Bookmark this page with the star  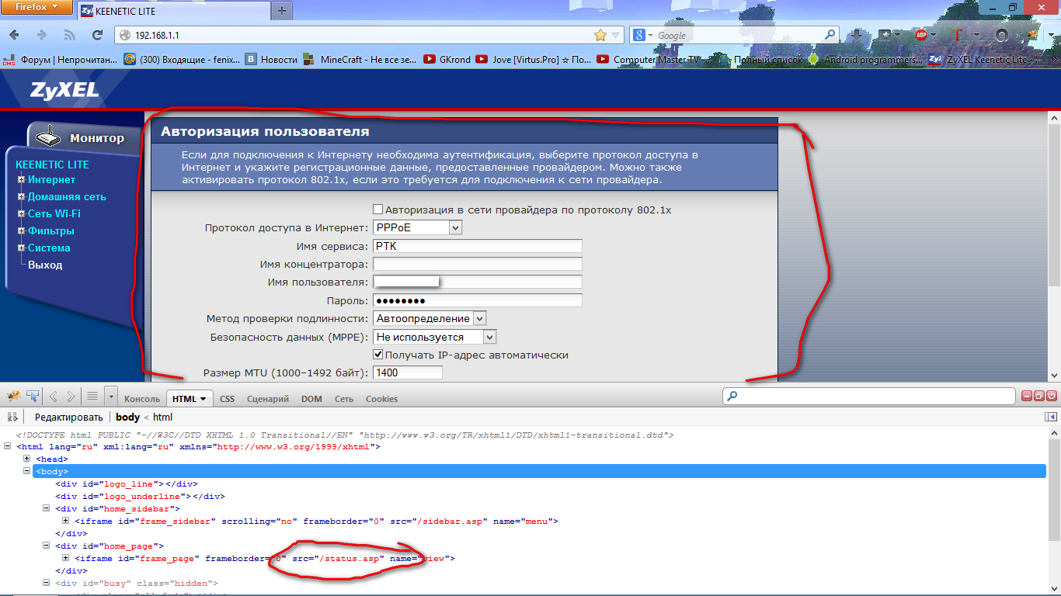click(600, 35)
